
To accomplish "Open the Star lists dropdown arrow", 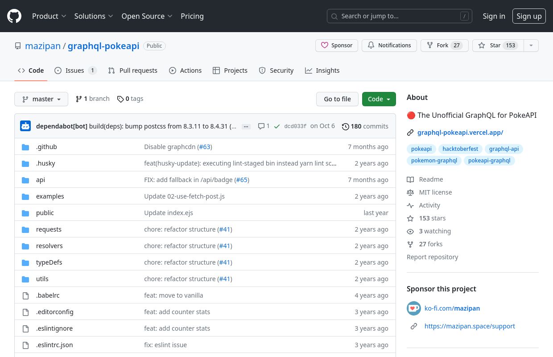I will [x=531, y=46].
